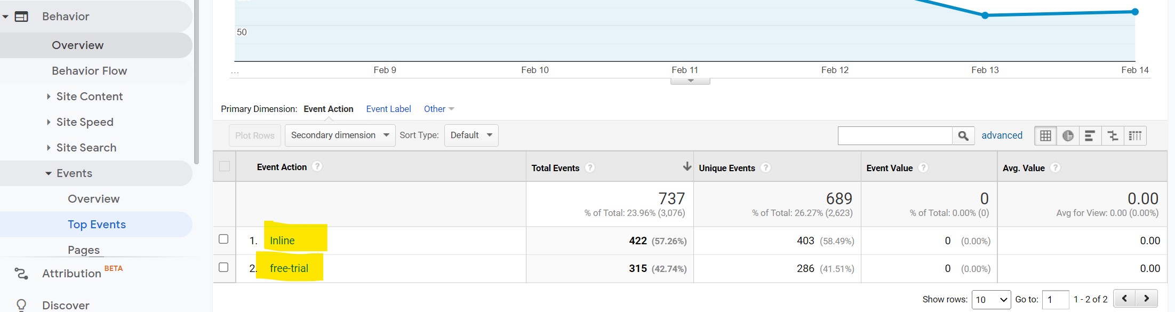Open the free-trial event action
Viewport: 1175px width, 312px height.
pyautogui.click(x=289, y=268)
